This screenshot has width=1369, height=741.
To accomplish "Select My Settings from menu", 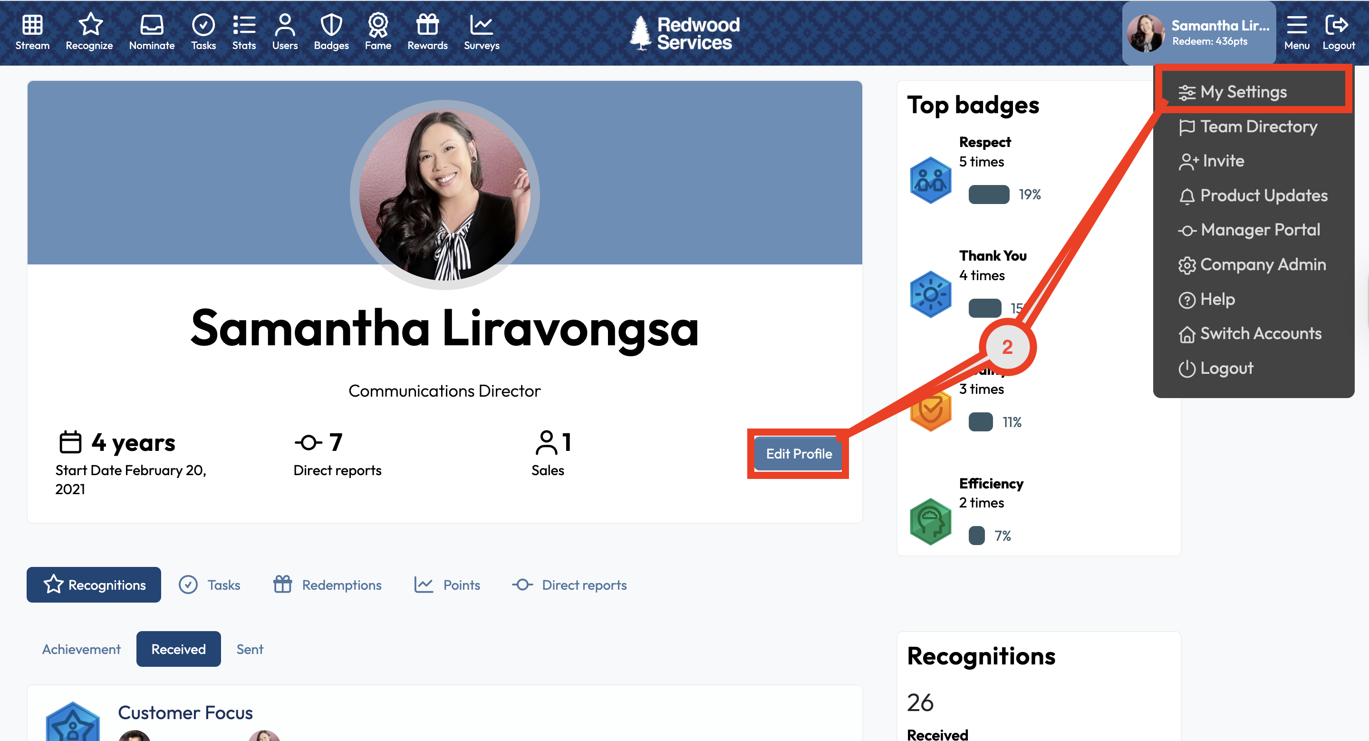I will (x=1243, y=92).
